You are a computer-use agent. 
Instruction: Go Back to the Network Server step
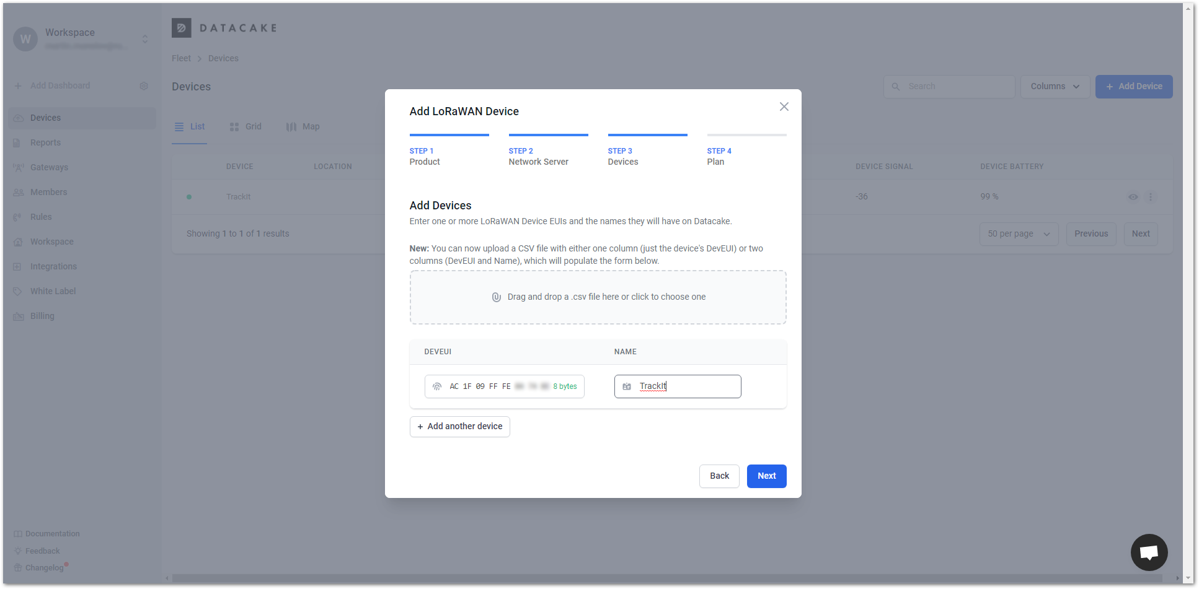[x=719, y=476]
